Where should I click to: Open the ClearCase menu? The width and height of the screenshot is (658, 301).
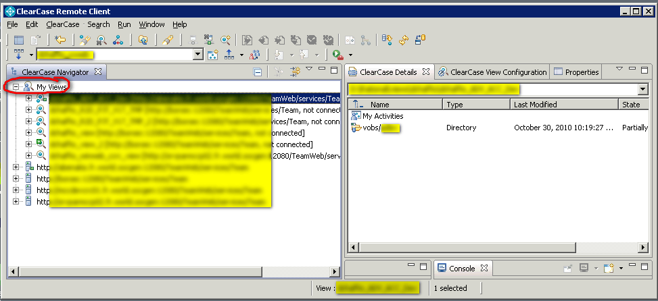coord(63,24)
